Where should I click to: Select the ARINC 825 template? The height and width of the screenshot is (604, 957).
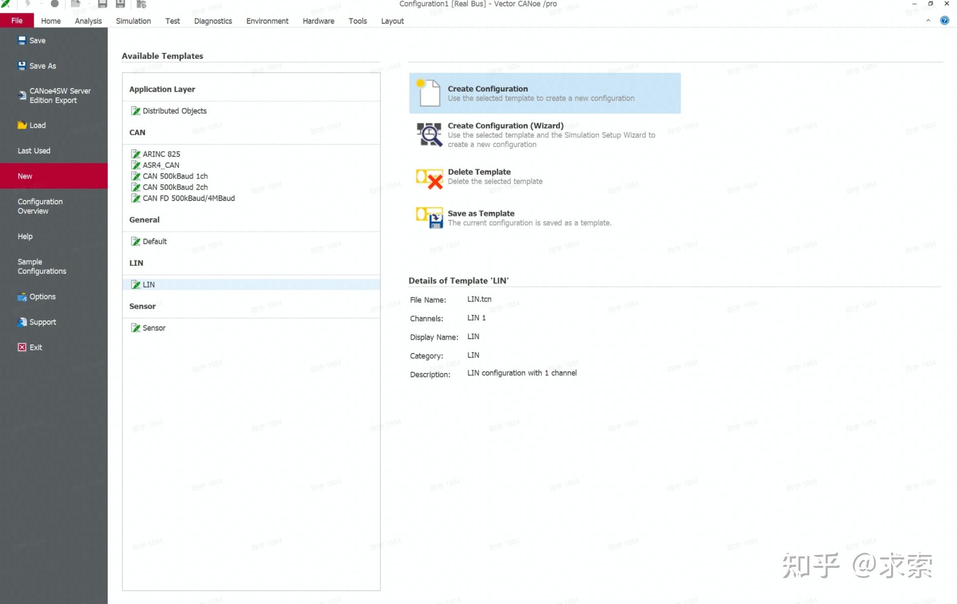tap(161, 154)
